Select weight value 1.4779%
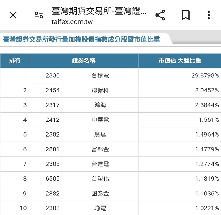Image resolution: width=221 pixels, height=215 pixels. (x=207, y=149)
